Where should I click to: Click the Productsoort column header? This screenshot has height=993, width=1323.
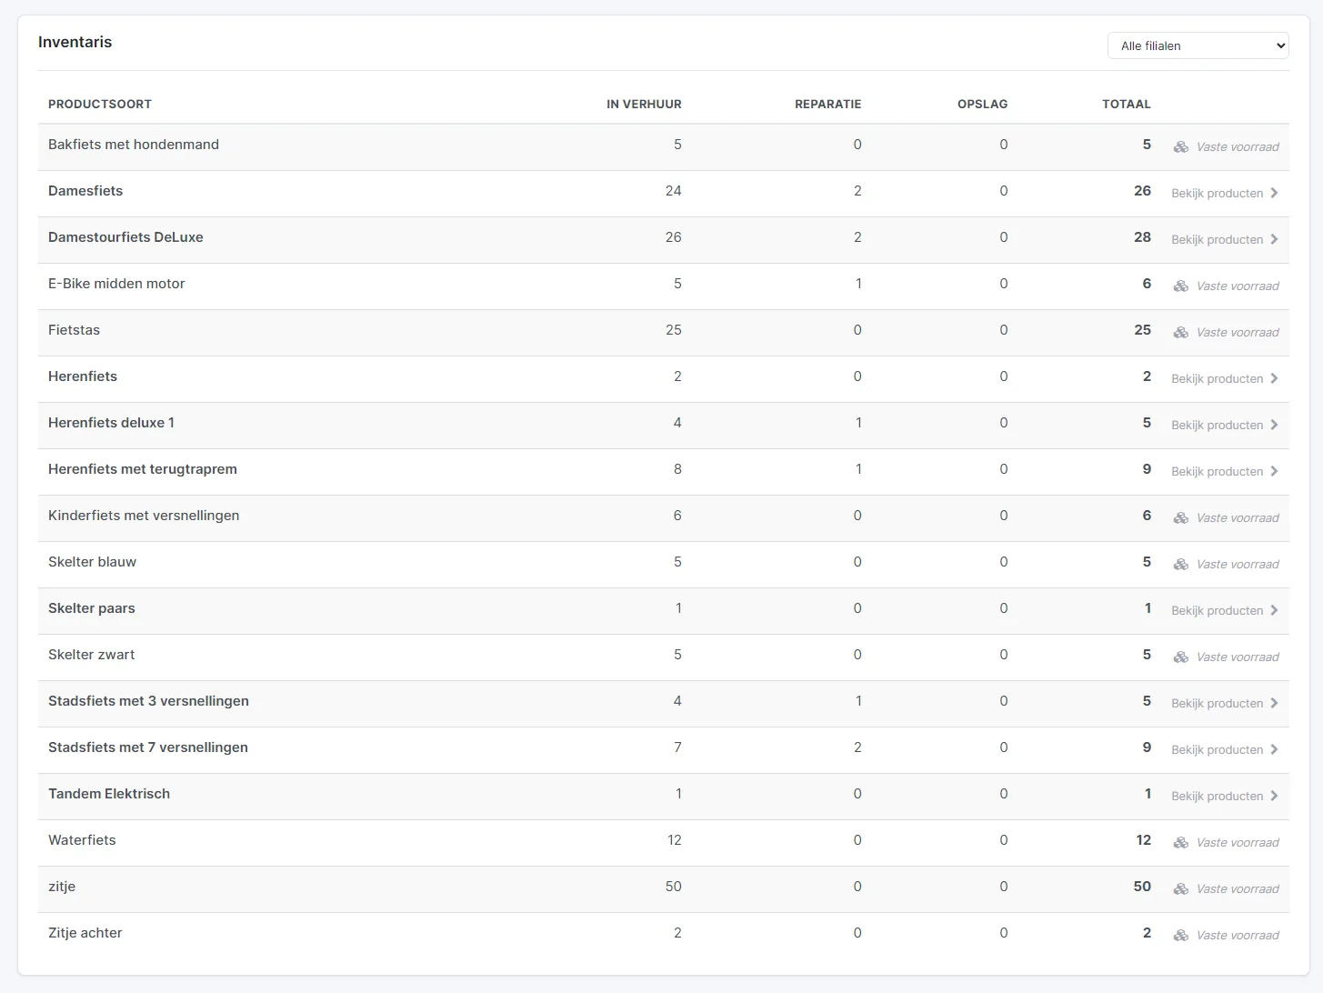[x=100, y=104]
